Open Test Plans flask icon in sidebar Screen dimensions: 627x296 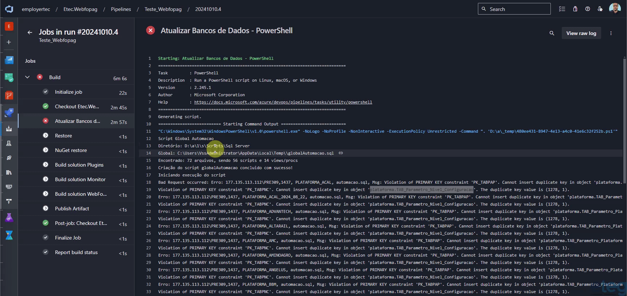[9, 218]
